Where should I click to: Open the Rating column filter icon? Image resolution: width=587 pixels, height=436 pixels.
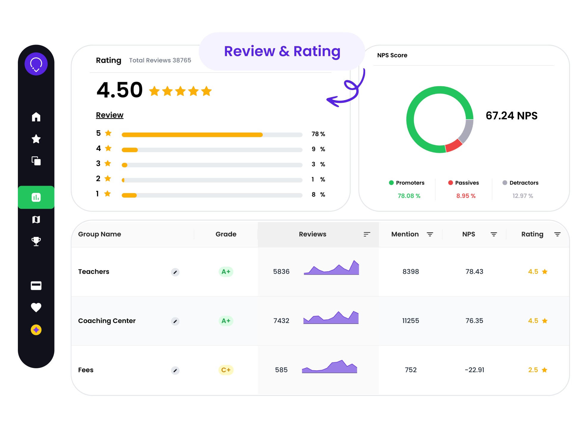coord(557,234)
